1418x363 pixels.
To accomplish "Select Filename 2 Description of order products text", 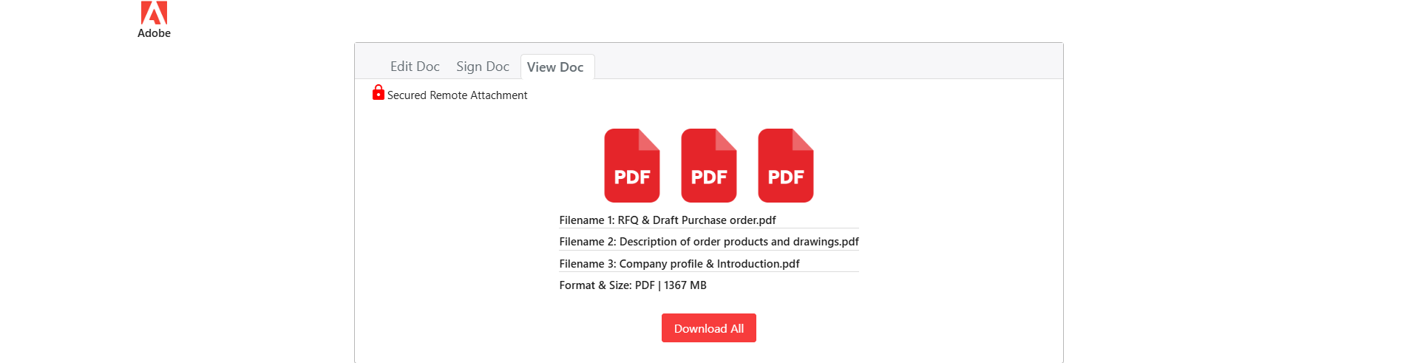I will [709, 242].
